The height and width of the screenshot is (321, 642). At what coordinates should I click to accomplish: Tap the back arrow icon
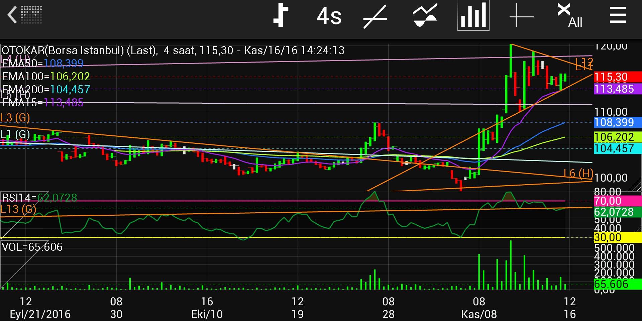(13, 15)
